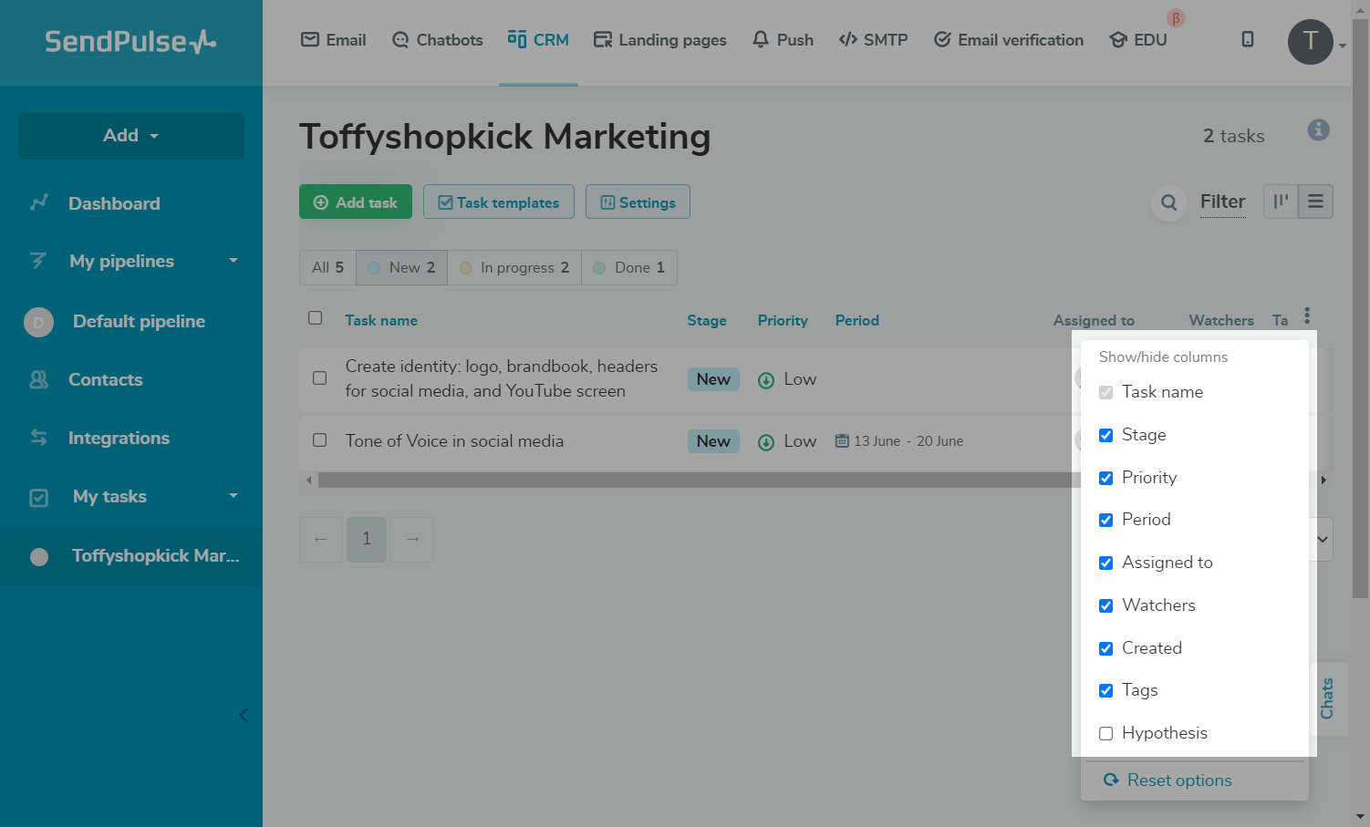Open the info icon beside tasks count

[x=1318, y=130]
